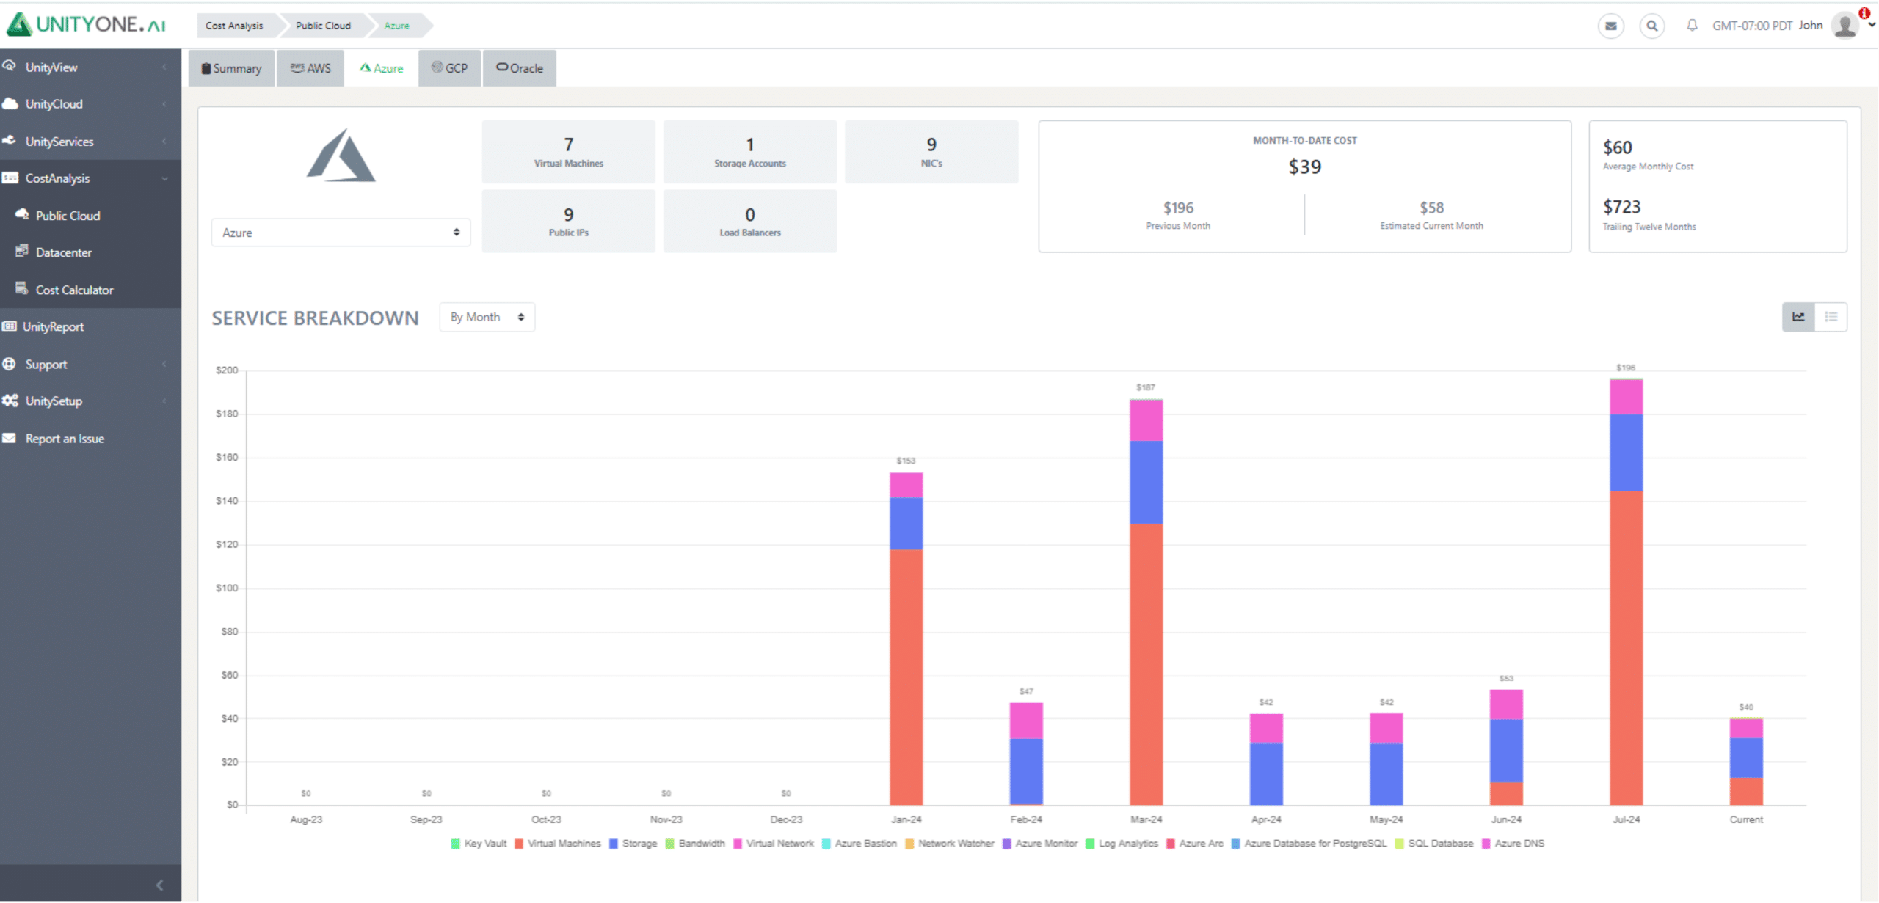
Task: Toggle Storage legend swatch
Action: [x=614, y=844]
